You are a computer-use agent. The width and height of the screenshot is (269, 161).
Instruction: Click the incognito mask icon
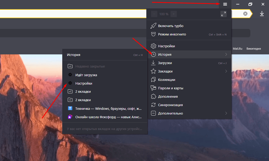point(153,34)
